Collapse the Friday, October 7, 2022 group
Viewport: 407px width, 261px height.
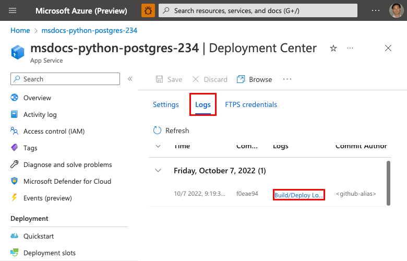coord(158,171)
